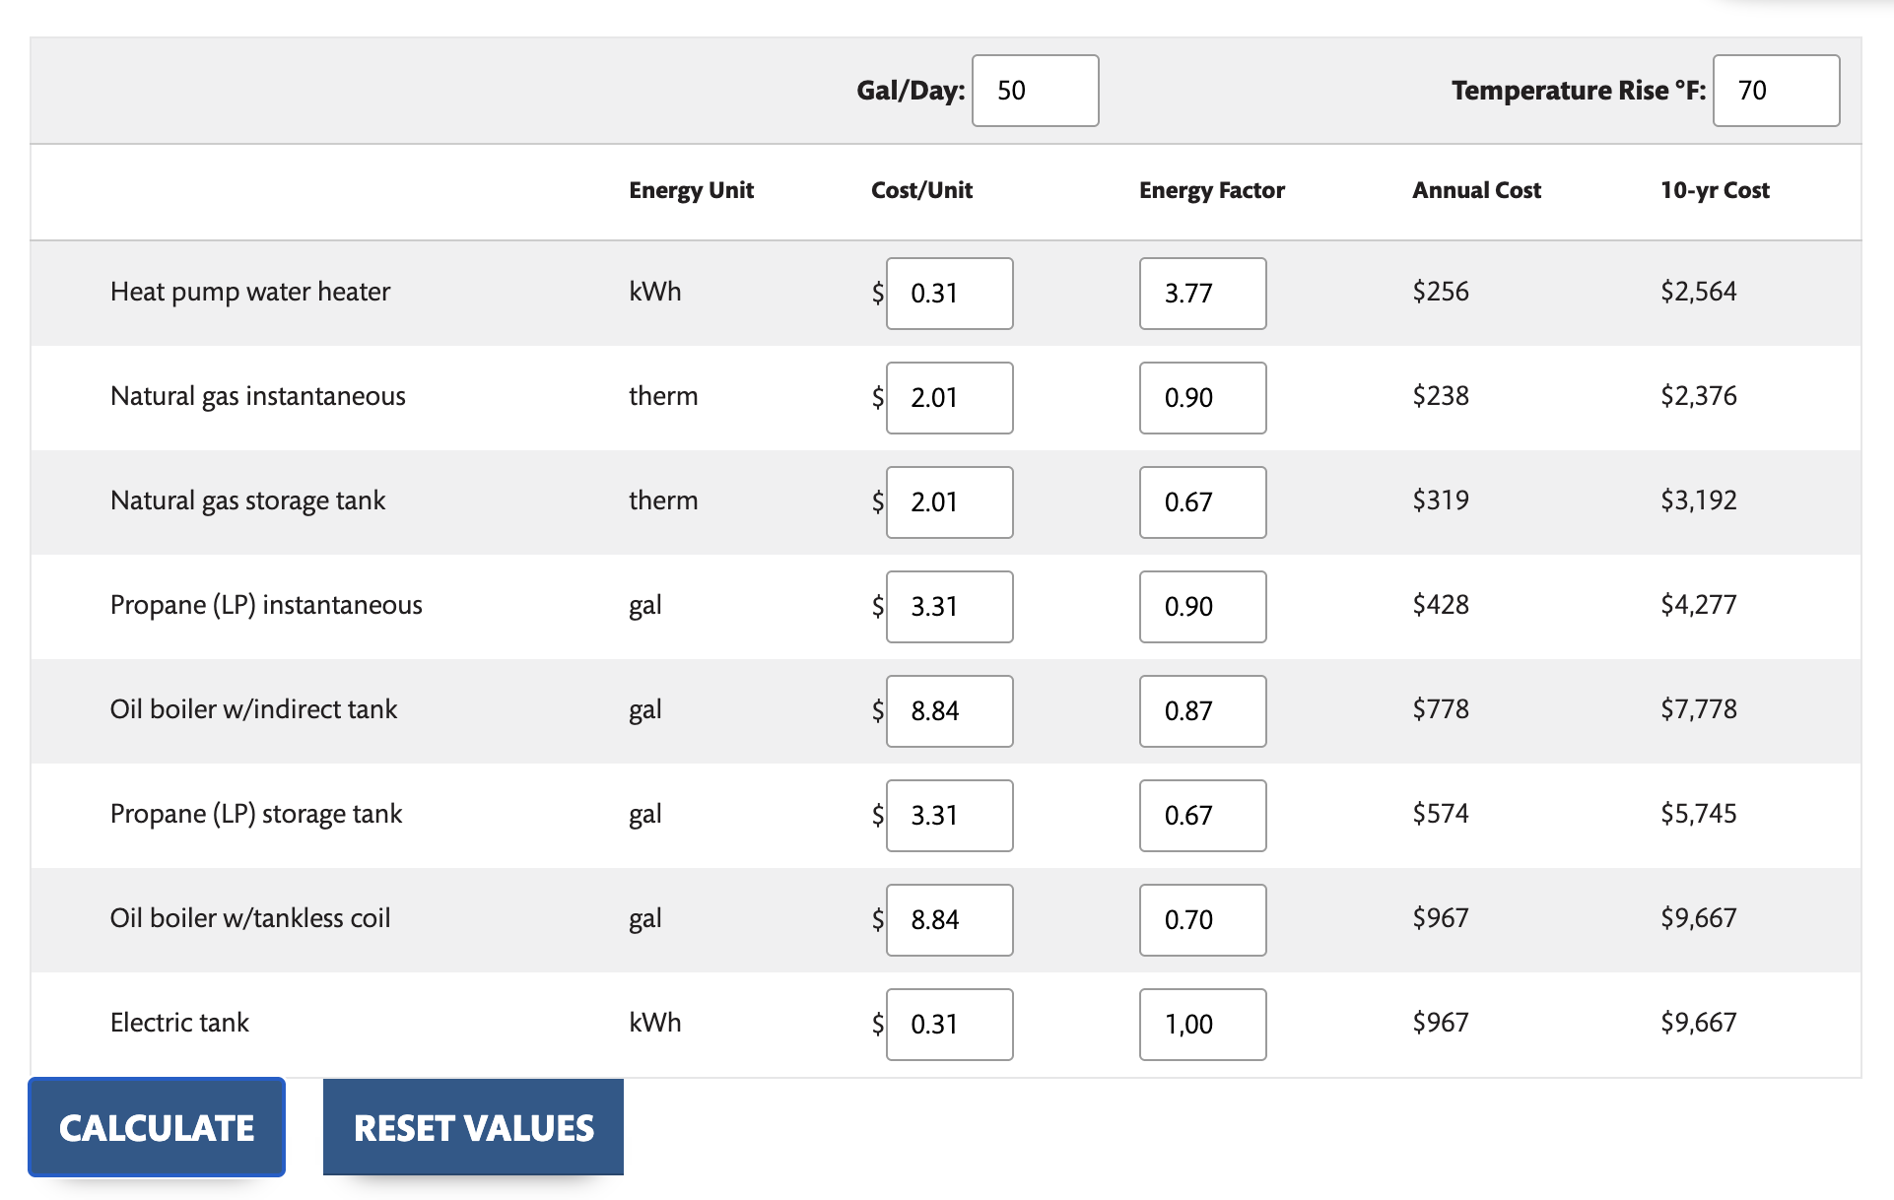Edit Electric tank energy factor field

pos(1203,1025)
